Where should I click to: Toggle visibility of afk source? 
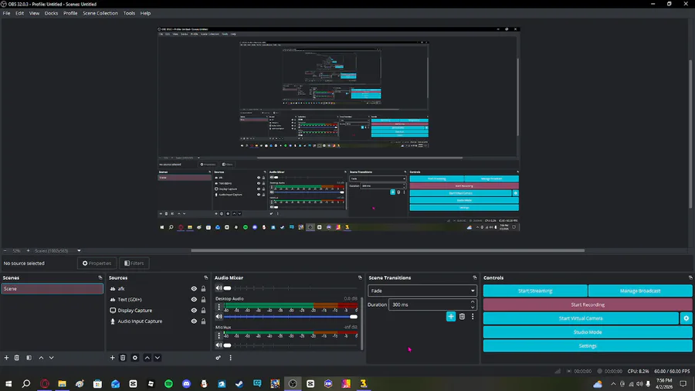(x=194, y=288)
